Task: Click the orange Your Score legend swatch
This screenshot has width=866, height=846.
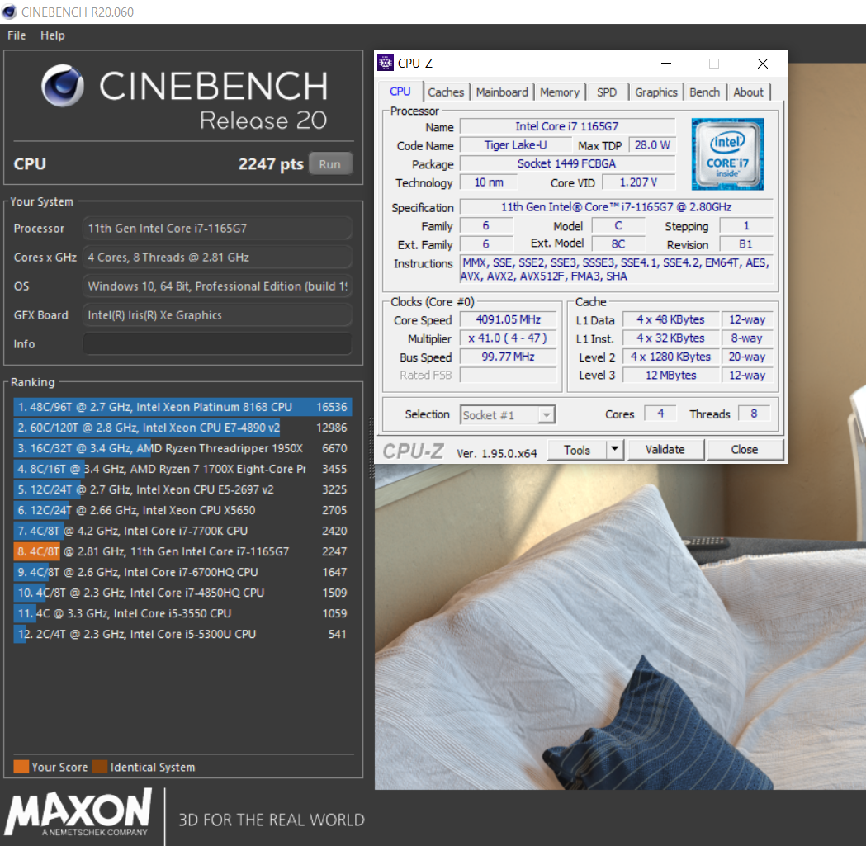Action: coord(21,767)
